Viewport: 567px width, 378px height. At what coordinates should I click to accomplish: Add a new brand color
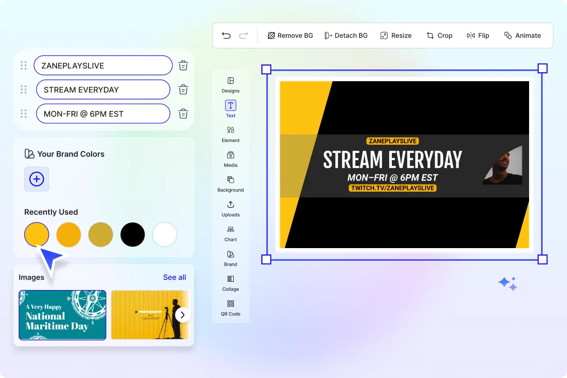coord(36,179)
